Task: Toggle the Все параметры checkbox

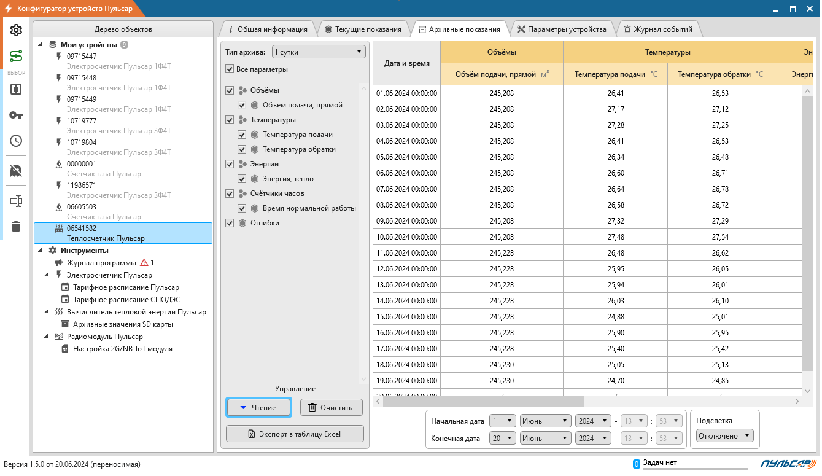Action: pos(230,69)
